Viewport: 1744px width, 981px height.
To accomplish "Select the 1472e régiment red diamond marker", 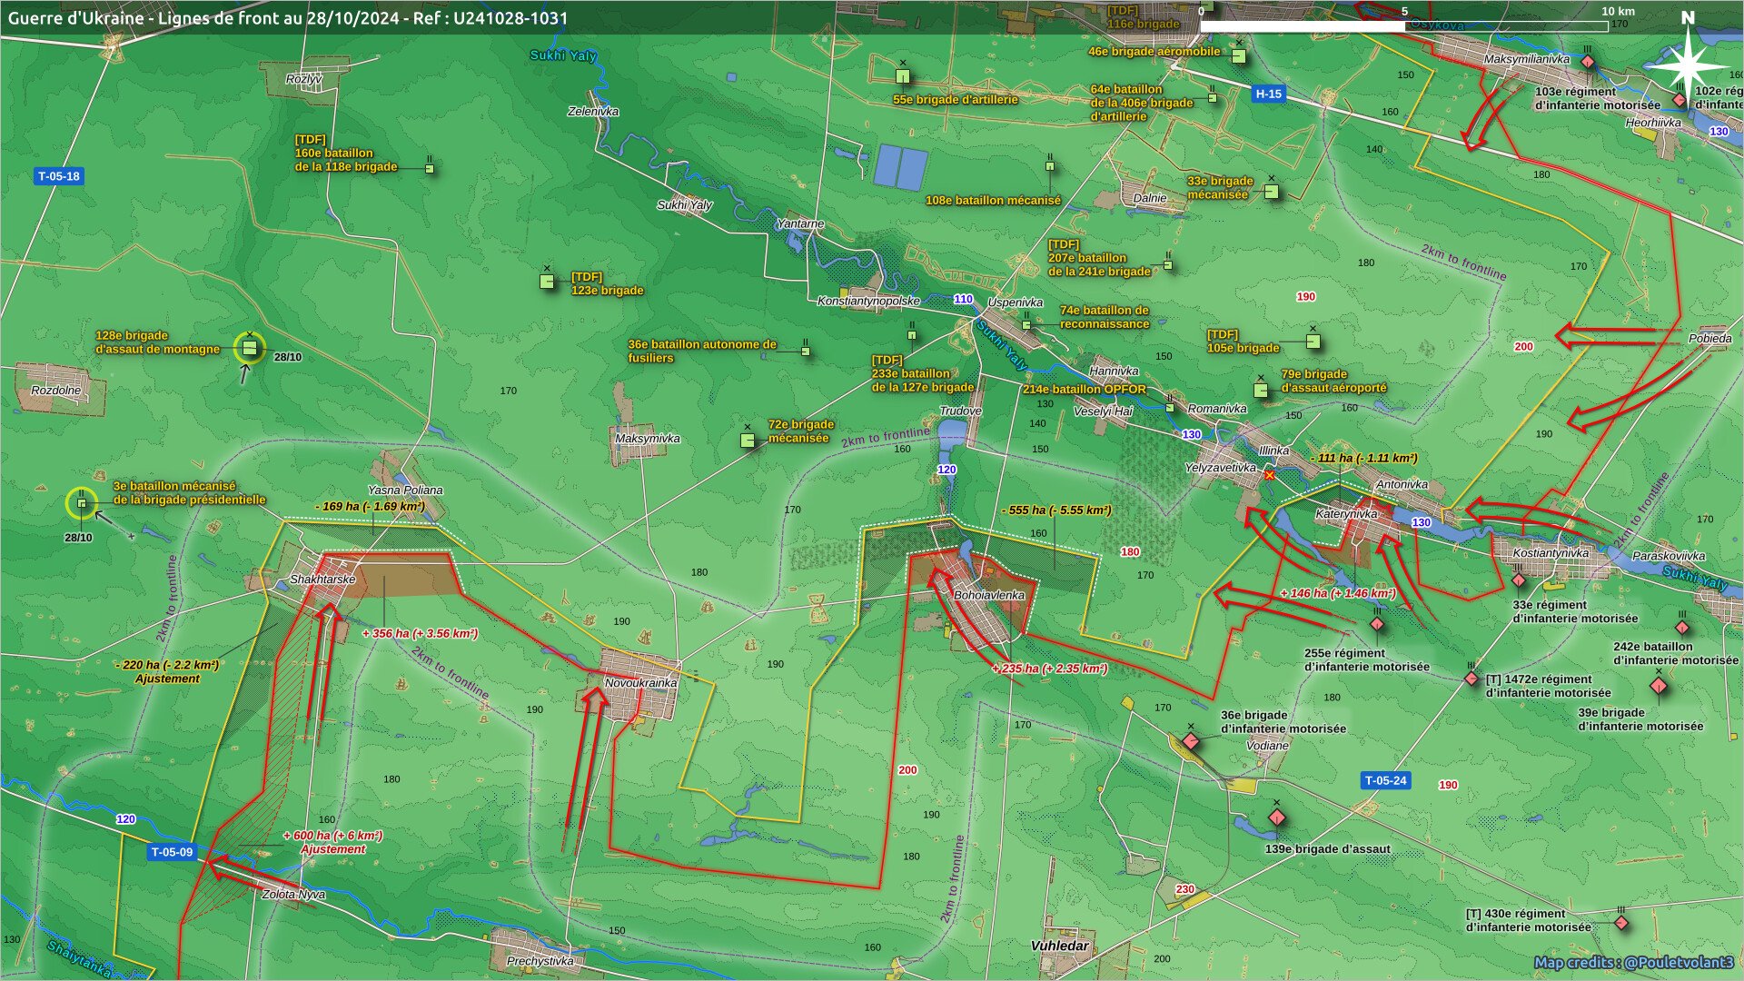I will (1471, 679).
